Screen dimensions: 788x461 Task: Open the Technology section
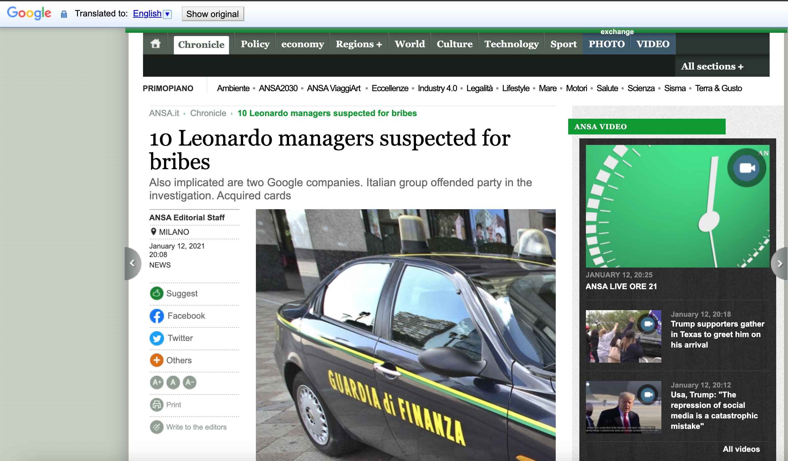click(511, 44)
